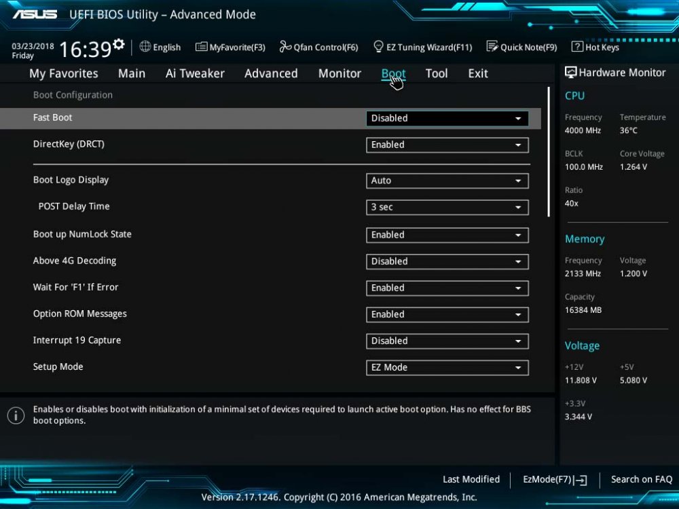Open the Boot up NumLock State dropdown
Screen dimensions: 679x509
[x=447, y=235]
